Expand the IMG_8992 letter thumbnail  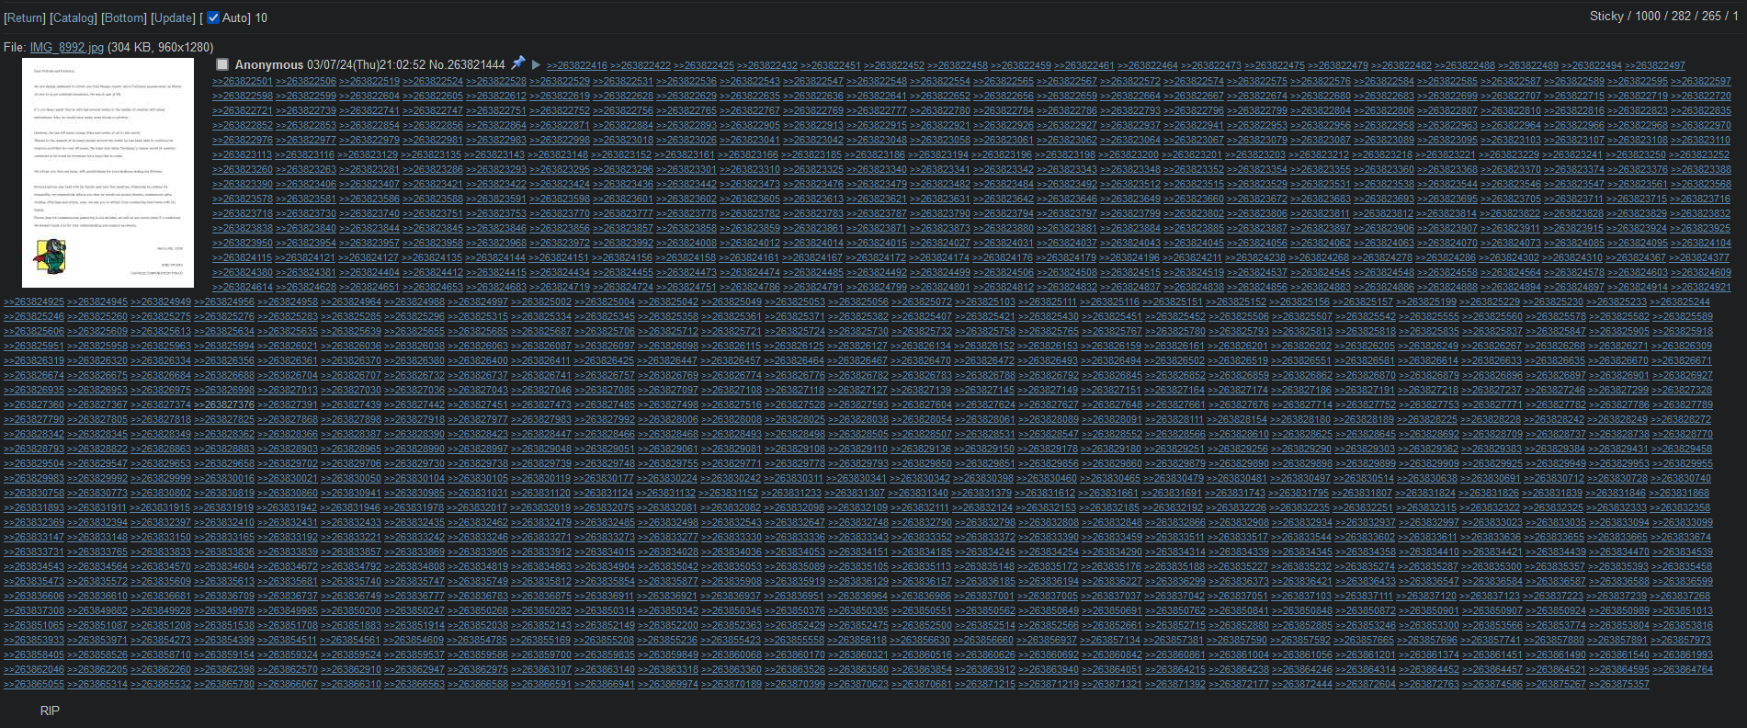click(x=108, y=172)
